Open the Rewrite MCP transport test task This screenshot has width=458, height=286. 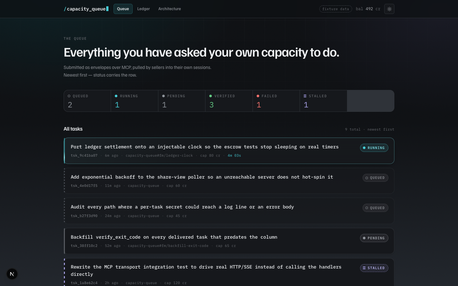click(x=229, y=272)
